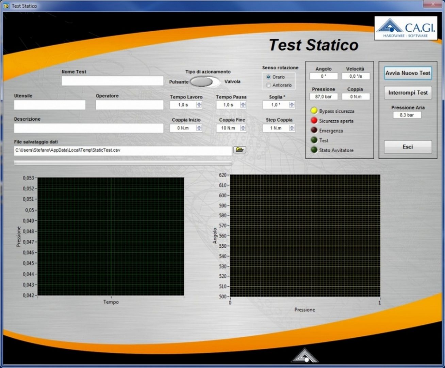Image resolution: width=445 pixels, height=368 pixels.
Task: Adjust the Coppia Fine stepper arrows
Action: (243, 128)
